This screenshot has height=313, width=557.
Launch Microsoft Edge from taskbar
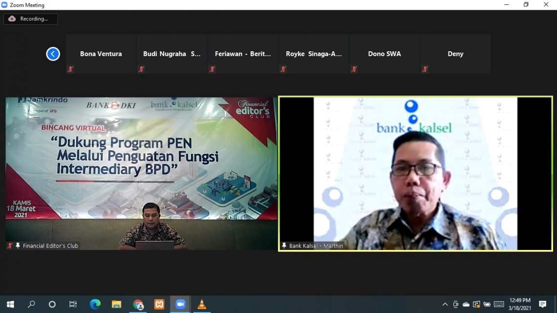point(95,304)
